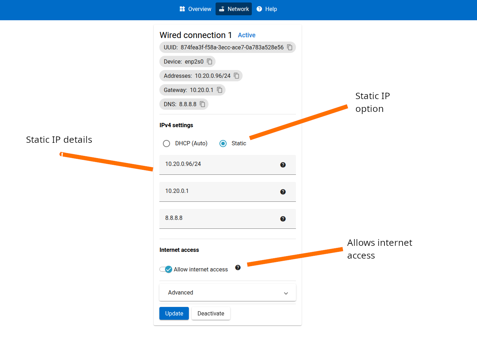Image resolution: width=477 pixels, height=362 pixels.
Task: Copy the Gateway address icon
Action: click(219, 90)
